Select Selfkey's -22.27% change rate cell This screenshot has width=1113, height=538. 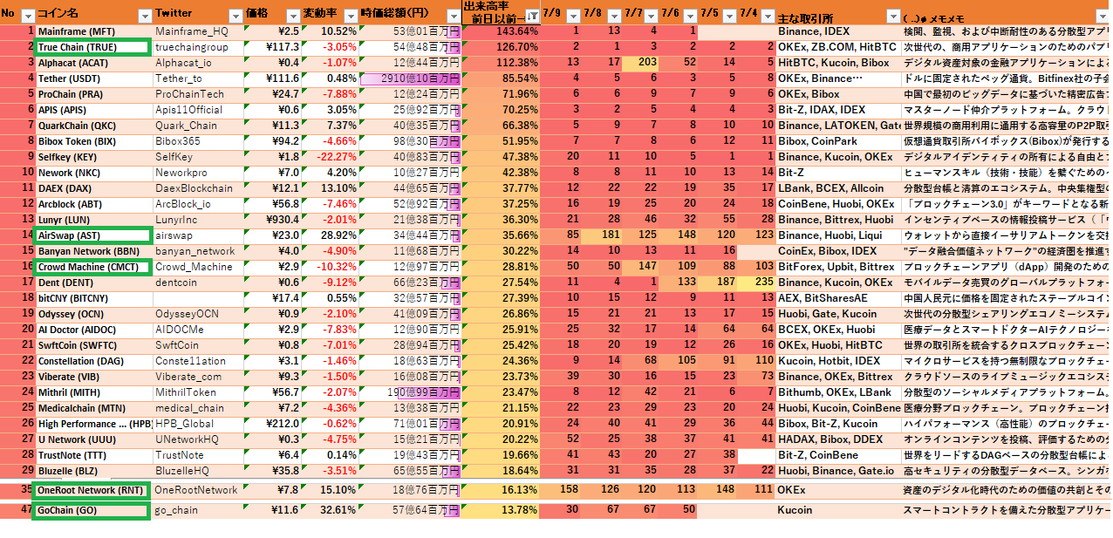pos(331,157)
